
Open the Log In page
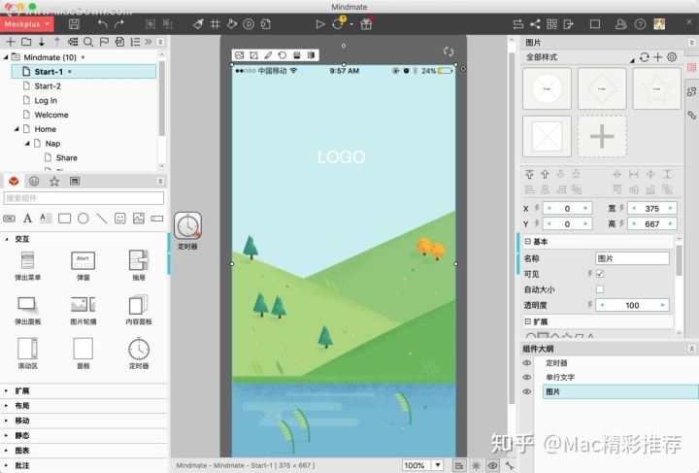click(46, 100)
